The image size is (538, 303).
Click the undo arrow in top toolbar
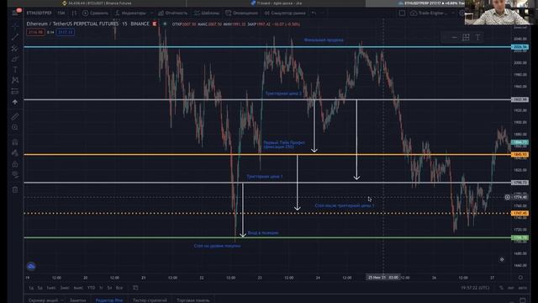pyautogui.click(x=314, y=13)
